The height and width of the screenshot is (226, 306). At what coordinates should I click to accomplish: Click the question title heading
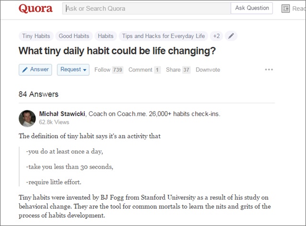[x=117, y=50]
